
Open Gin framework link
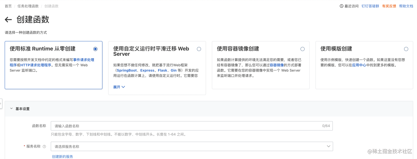[174, 70]
